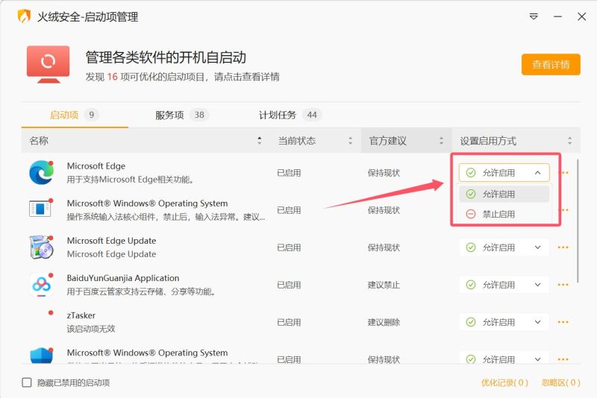
Task: Expand Microsoft Edge Update 允许启用 dropdown
Action: click(x=504, y=247)
